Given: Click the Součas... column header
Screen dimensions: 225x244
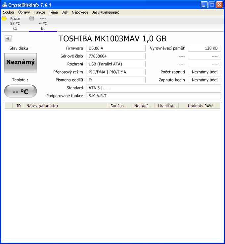Looking at the screenshot, I should [119, 106].
